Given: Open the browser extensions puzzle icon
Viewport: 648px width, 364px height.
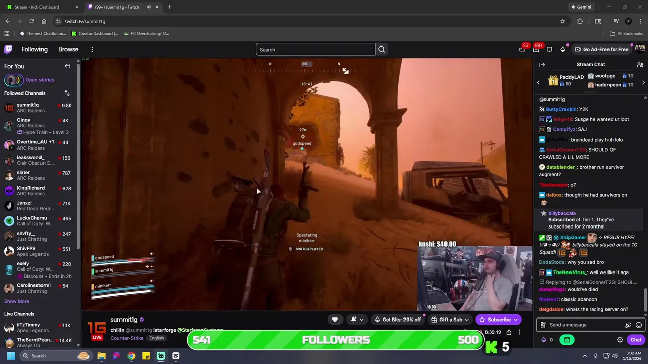Looking at the screenshot, I should pos(580,21).
